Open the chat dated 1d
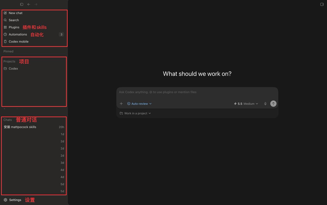This screenshot has height=205, width=327. pos(34,134)
